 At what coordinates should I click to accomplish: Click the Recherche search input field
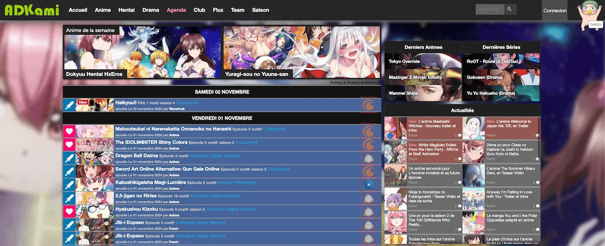pos(490,10)
